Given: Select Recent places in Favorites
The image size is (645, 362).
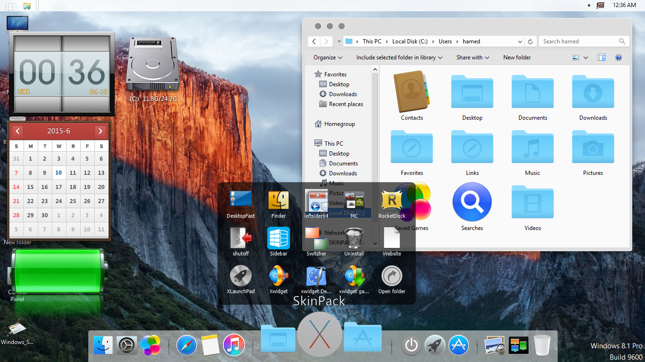Looking at the screenshot, I should click(341, 104).
